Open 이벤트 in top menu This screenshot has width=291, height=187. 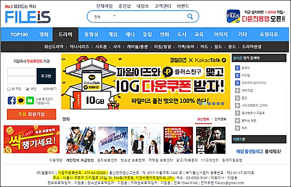[183, 6]
